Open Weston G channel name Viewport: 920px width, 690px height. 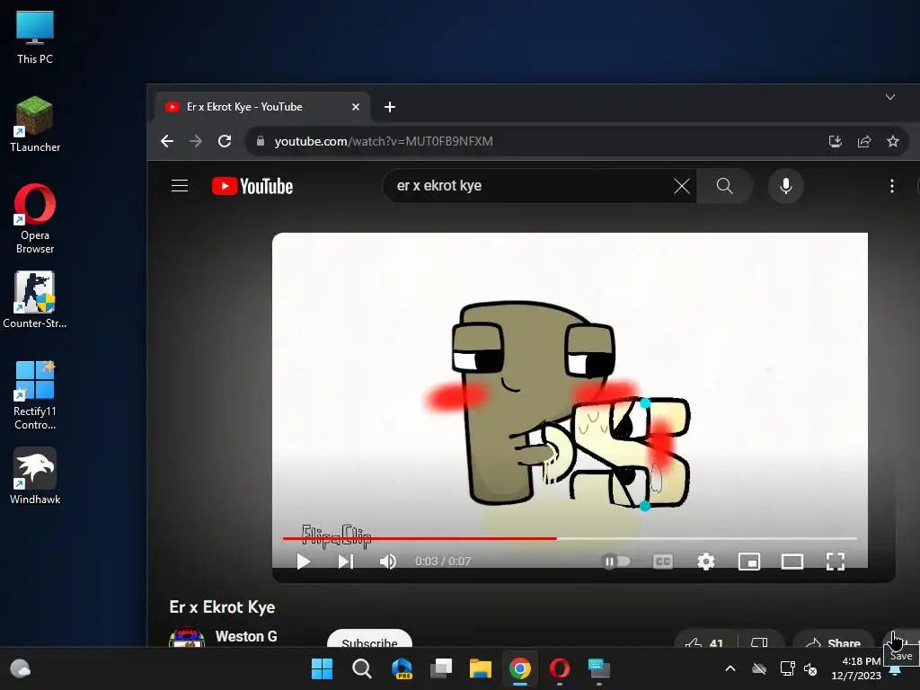246,637
